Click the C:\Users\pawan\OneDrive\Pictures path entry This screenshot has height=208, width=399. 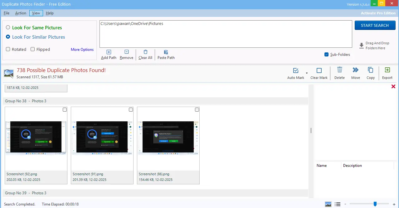[x=132, y=23]
